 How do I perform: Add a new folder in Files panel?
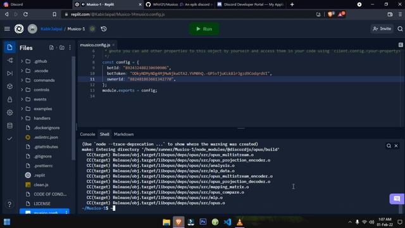62,47
